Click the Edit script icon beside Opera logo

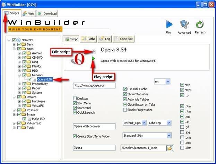pos(94,52)
